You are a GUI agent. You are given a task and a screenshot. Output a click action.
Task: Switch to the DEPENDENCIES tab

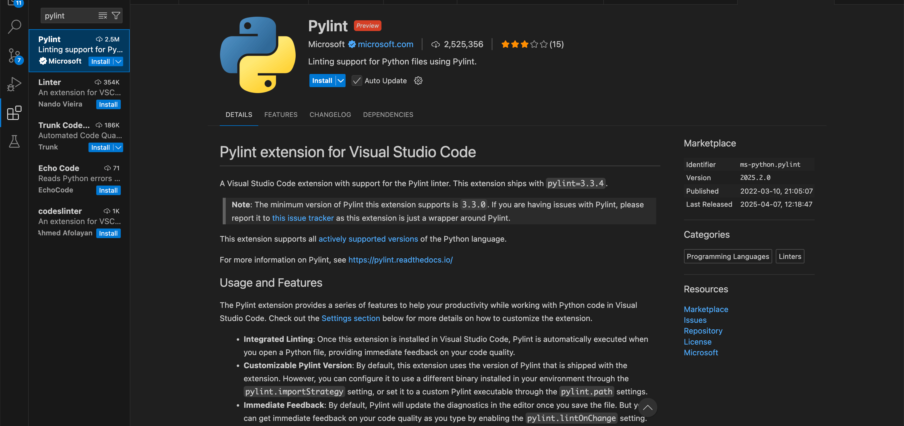[388, 115]
